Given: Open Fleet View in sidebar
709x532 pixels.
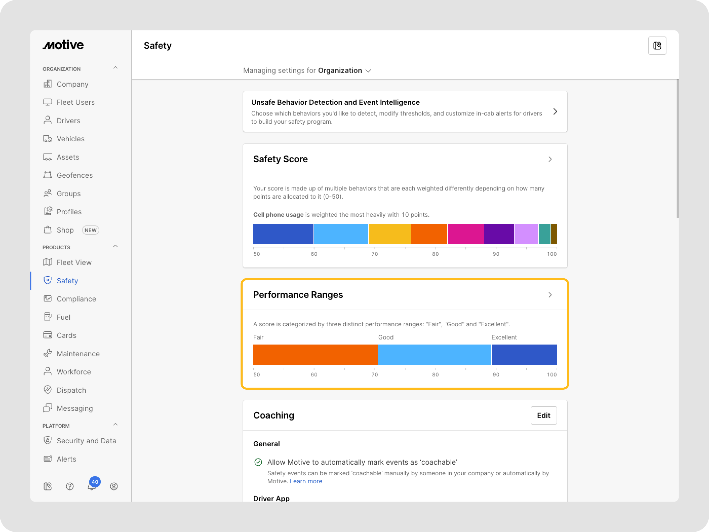Looking at the screenshot, I should (74, 262).
